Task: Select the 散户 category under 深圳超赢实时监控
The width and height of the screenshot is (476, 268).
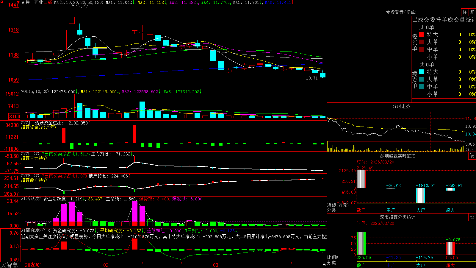Action: (x=361, y=210)
